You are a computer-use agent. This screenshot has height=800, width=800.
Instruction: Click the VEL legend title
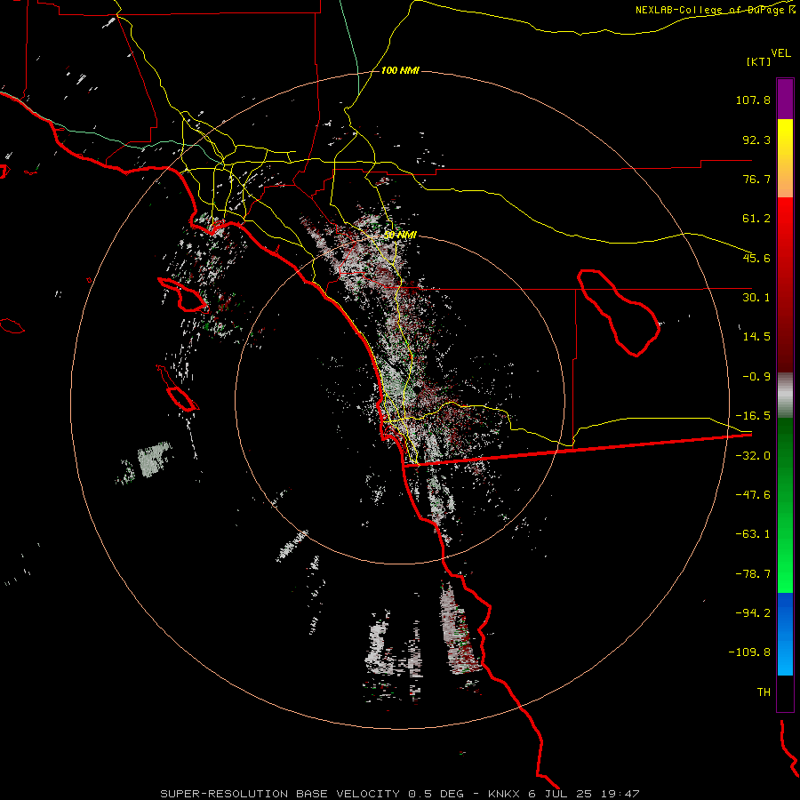pyautogui.click(x=780, y=53)
